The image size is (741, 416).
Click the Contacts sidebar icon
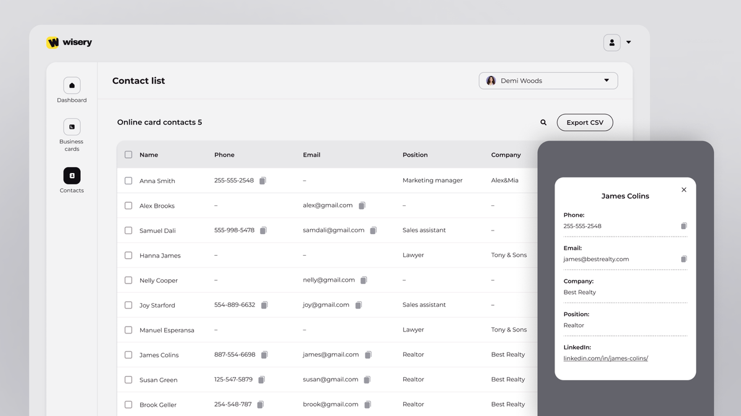click(x=72, y=176)
